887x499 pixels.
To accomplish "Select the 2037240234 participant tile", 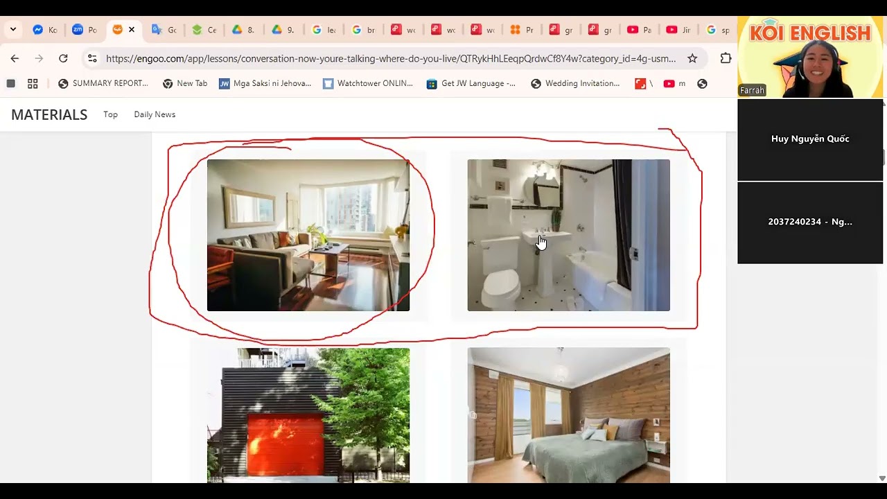I will (810, 222).
